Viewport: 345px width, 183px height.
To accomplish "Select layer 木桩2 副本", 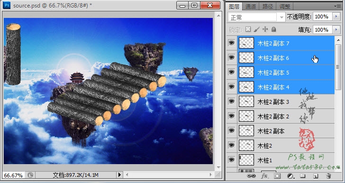I will (286, 131).
